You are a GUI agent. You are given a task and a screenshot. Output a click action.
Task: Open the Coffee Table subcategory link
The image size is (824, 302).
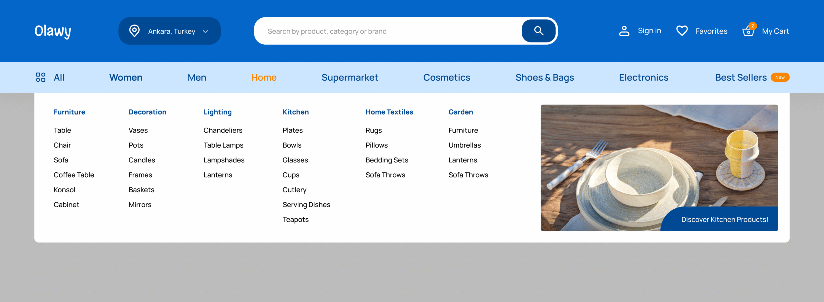point(74,175)
